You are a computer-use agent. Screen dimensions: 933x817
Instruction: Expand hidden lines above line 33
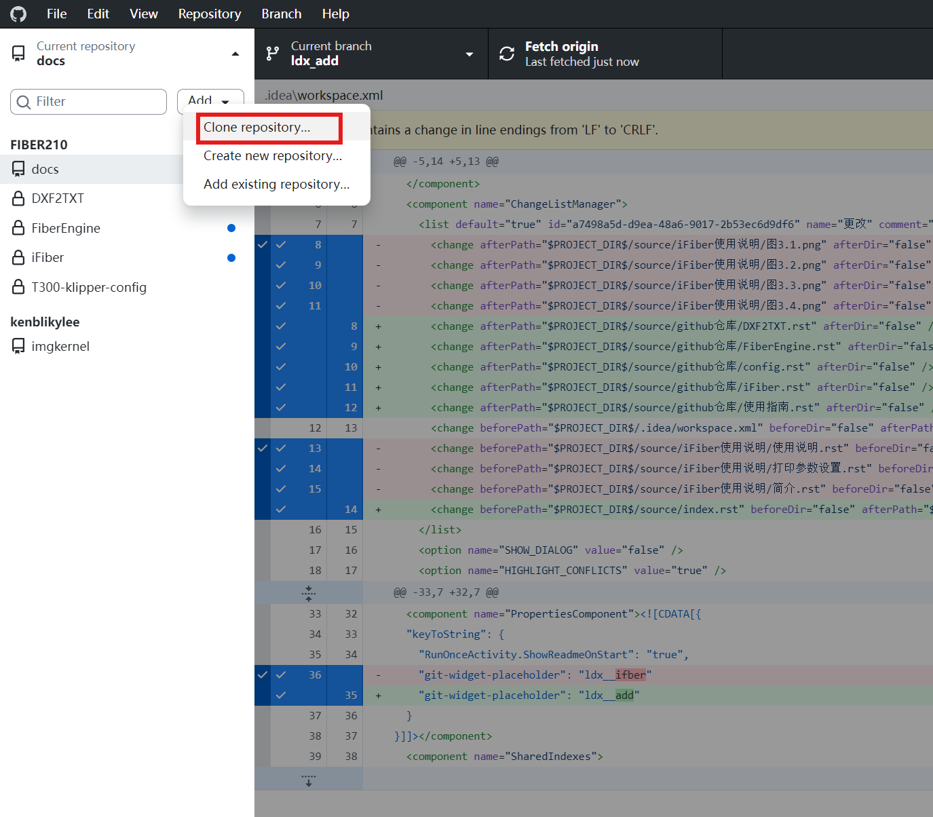(309, 593)
